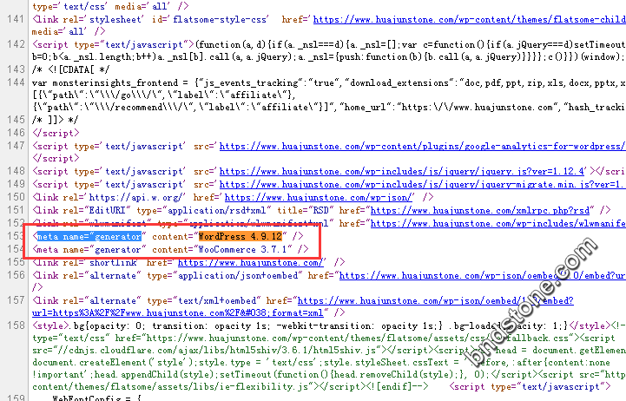The height and width of the screenshot is (401, 626).
Task: Click the '/* ]]> */' comment on line 145
Action: (x=55, y=120)
